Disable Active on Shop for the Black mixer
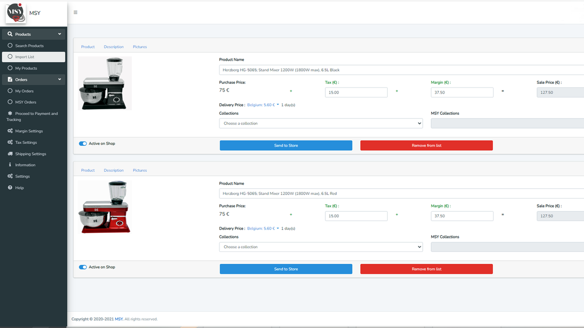The width and height of the screenshot is (584, 328). click(x=83, y=143)
